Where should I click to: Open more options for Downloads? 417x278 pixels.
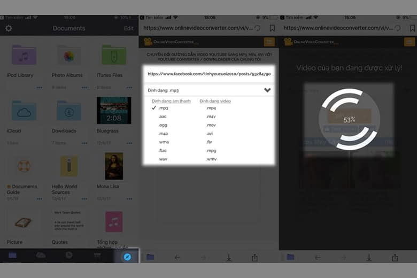click(x=84, y=143)
